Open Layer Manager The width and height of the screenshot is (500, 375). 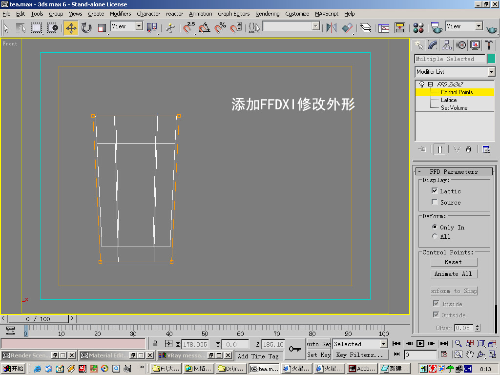(x=365, y=28)
